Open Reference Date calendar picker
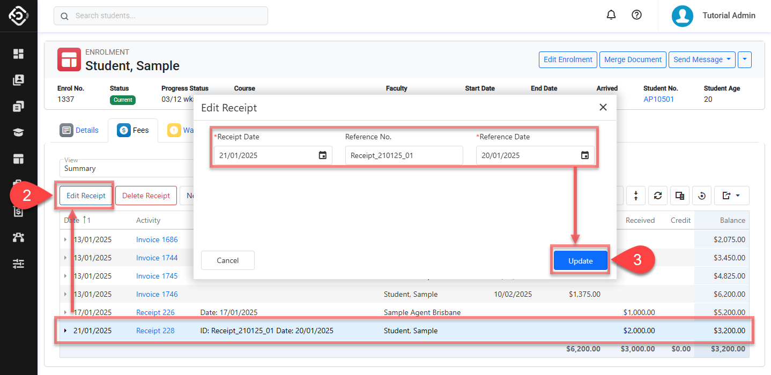Screen dimensions: 771x375 tap(584, 155)
